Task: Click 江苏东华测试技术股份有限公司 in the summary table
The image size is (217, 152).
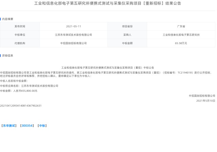Action: pyautogui.click(x=73, y=35)
